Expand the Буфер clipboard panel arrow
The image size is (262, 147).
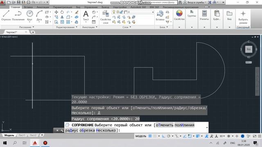(x=217, y=27)
